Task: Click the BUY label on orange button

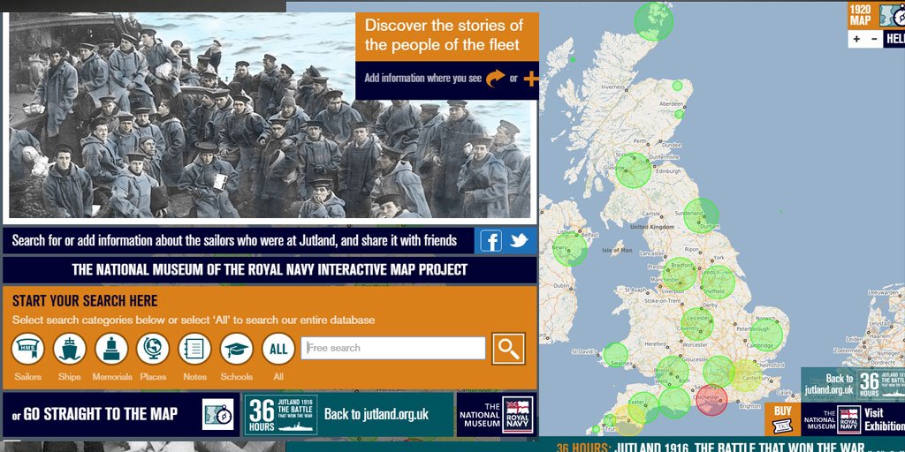Action: click(783, 411)
